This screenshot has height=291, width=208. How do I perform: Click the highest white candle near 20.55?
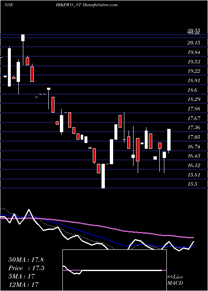(x=23, y=38)
